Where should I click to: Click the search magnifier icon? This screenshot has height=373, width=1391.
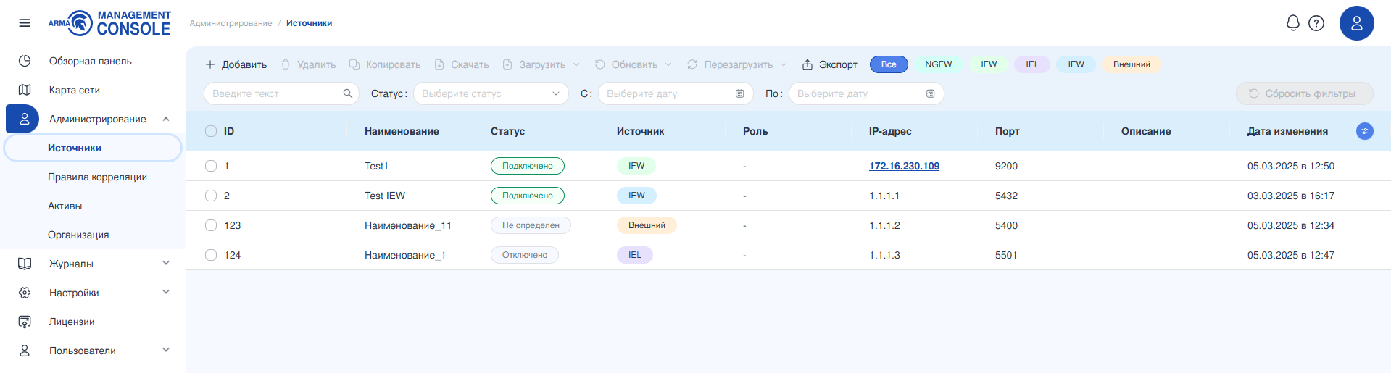tap(348, 93)
